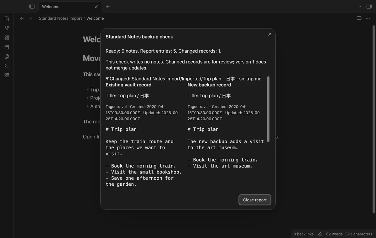Click 'Visit the small bookshop' line
The height and width of the screenshot is (238, 376).
(x=144, y=172)
